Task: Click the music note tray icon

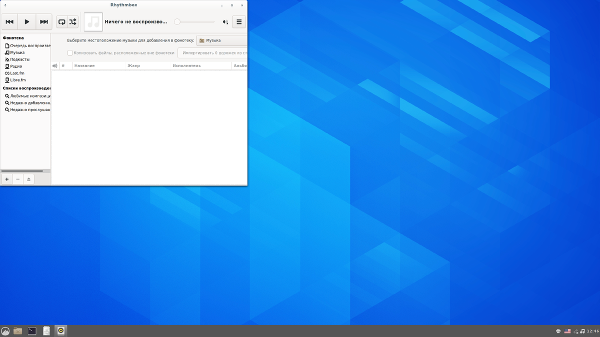Action: (x=582, y=331)
